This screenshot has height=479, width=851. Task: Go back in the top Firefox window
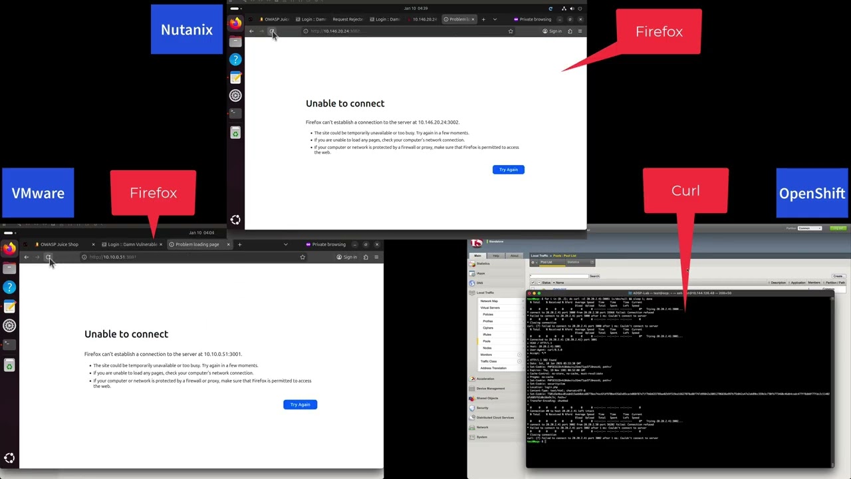[x=251, y=31]
